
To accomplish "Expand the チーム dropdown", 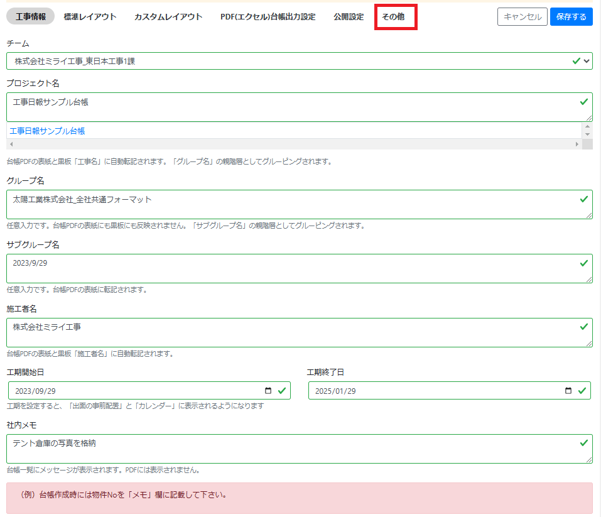I will pos(300,61).
